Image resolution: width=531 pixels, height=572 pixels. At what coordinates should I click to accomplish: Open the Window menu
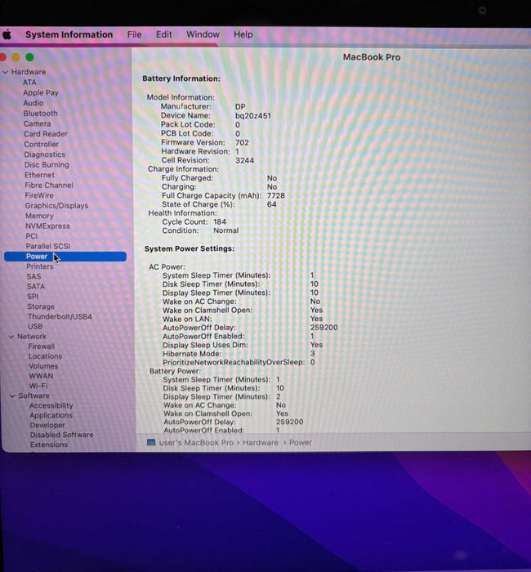point(203,34)
